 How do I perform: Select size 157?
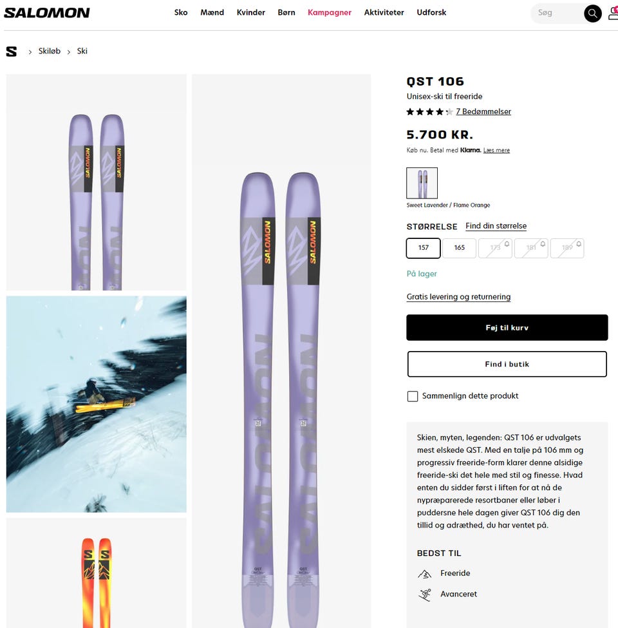point(423,248)
